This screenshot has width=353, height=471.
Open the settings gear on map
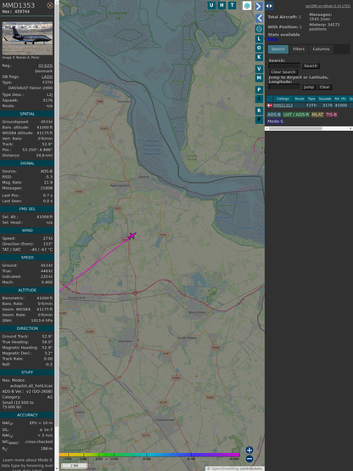pos(259,29)
